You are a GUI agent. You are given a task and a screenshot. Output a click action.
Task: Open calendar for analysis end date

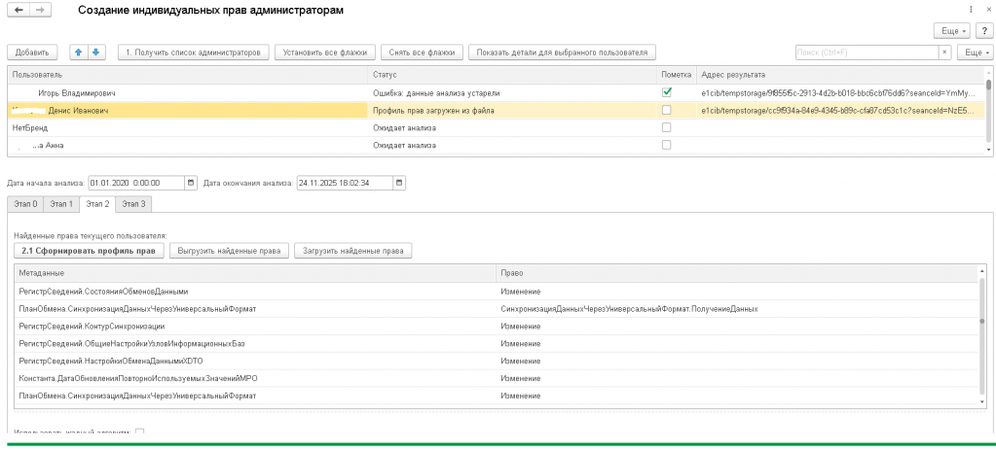tap(399, 182)
